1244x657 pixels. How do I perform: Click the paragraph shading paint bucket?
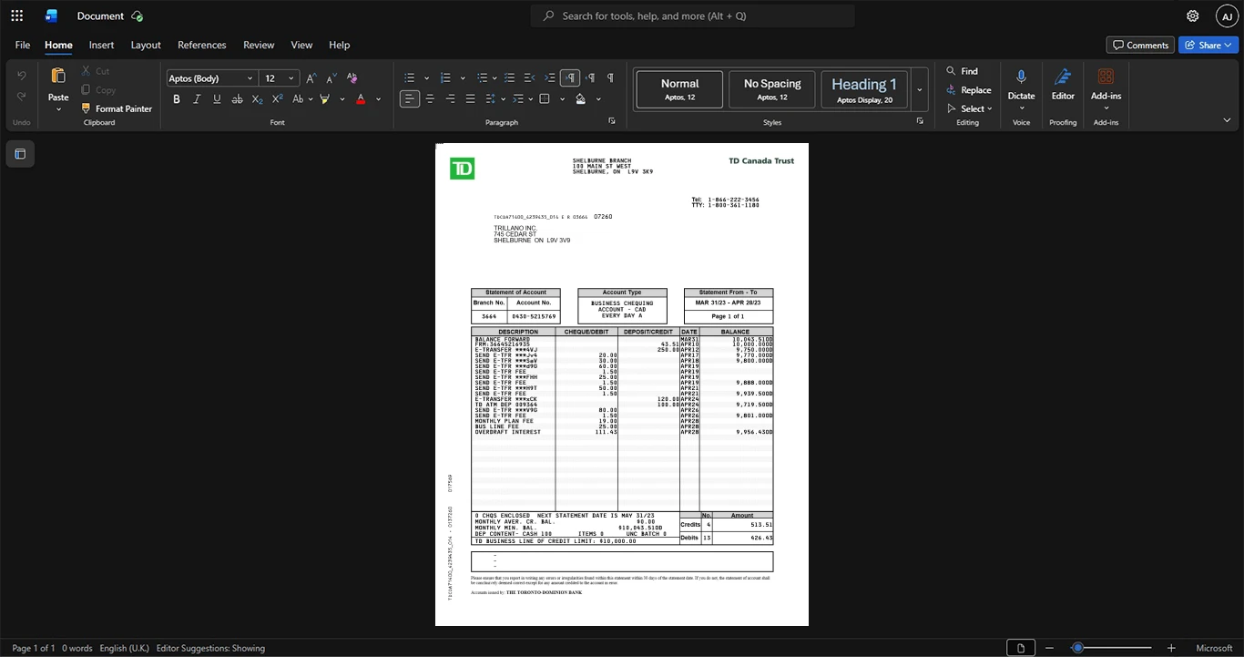(580, 98)
